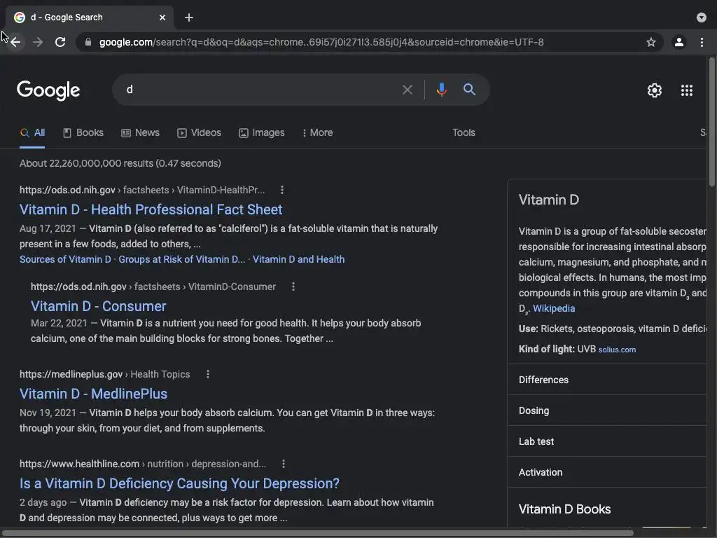Open the Chrome profile icon

tap(679, 42)
